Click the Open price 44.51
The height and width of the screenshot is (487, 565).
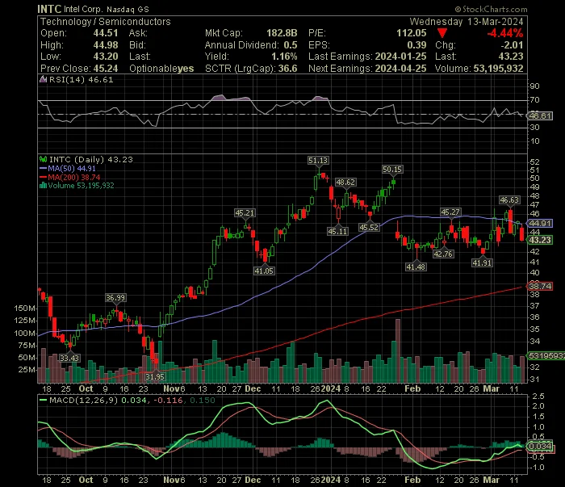pyautogui.click(x=106, y=33)
